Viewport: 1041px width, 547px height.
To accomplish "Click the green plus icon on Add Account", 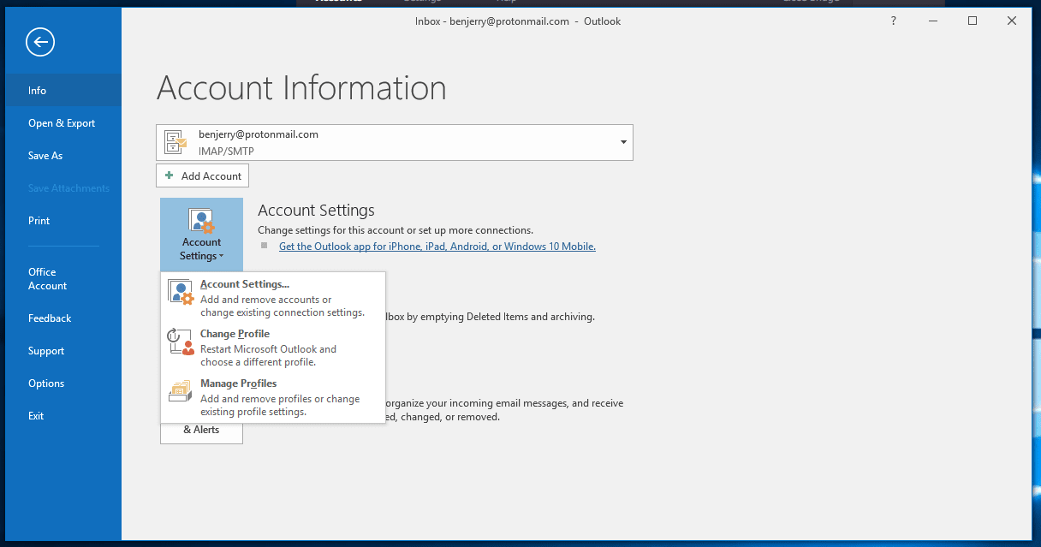I will click(x=169, y=175).
